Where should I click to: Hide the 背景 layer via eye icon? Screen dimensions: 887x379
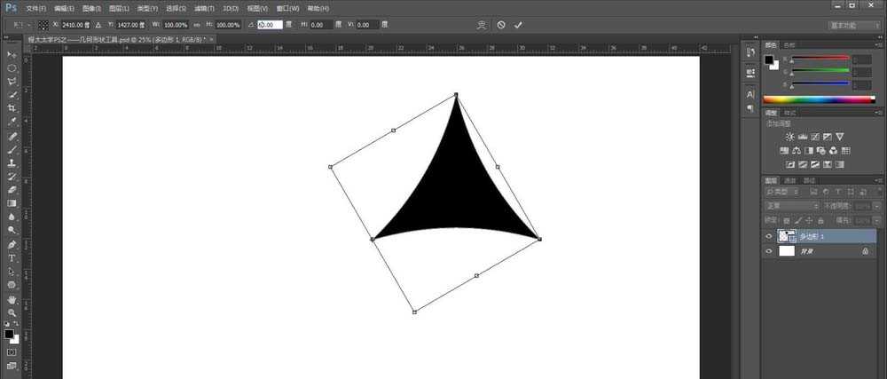pyautogui.click(x=769, y=251)
